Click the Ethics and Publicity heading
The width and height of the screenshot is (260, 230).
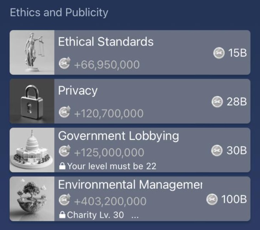[x=59, y=12]
